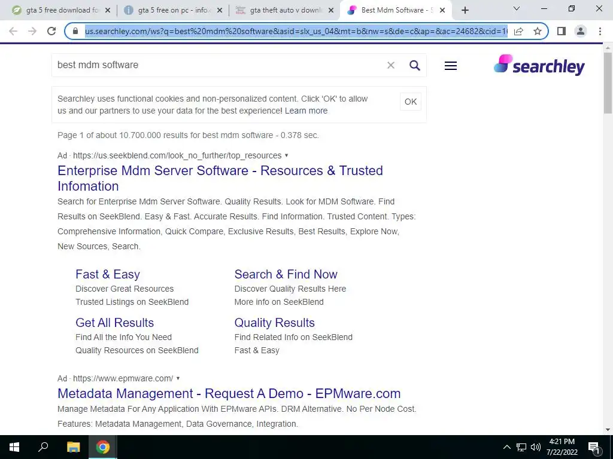The width and height of the screenshot is (613, 459).
Task: Open the 'Quality Results' sitelink
Action: [274, 323]
